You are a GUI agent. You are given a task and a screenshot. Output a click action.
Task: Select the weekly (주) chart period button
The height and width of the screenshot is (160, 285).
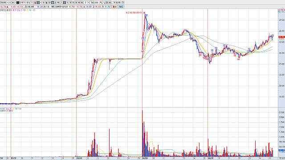pyautogui.click(x=44, y=3)
